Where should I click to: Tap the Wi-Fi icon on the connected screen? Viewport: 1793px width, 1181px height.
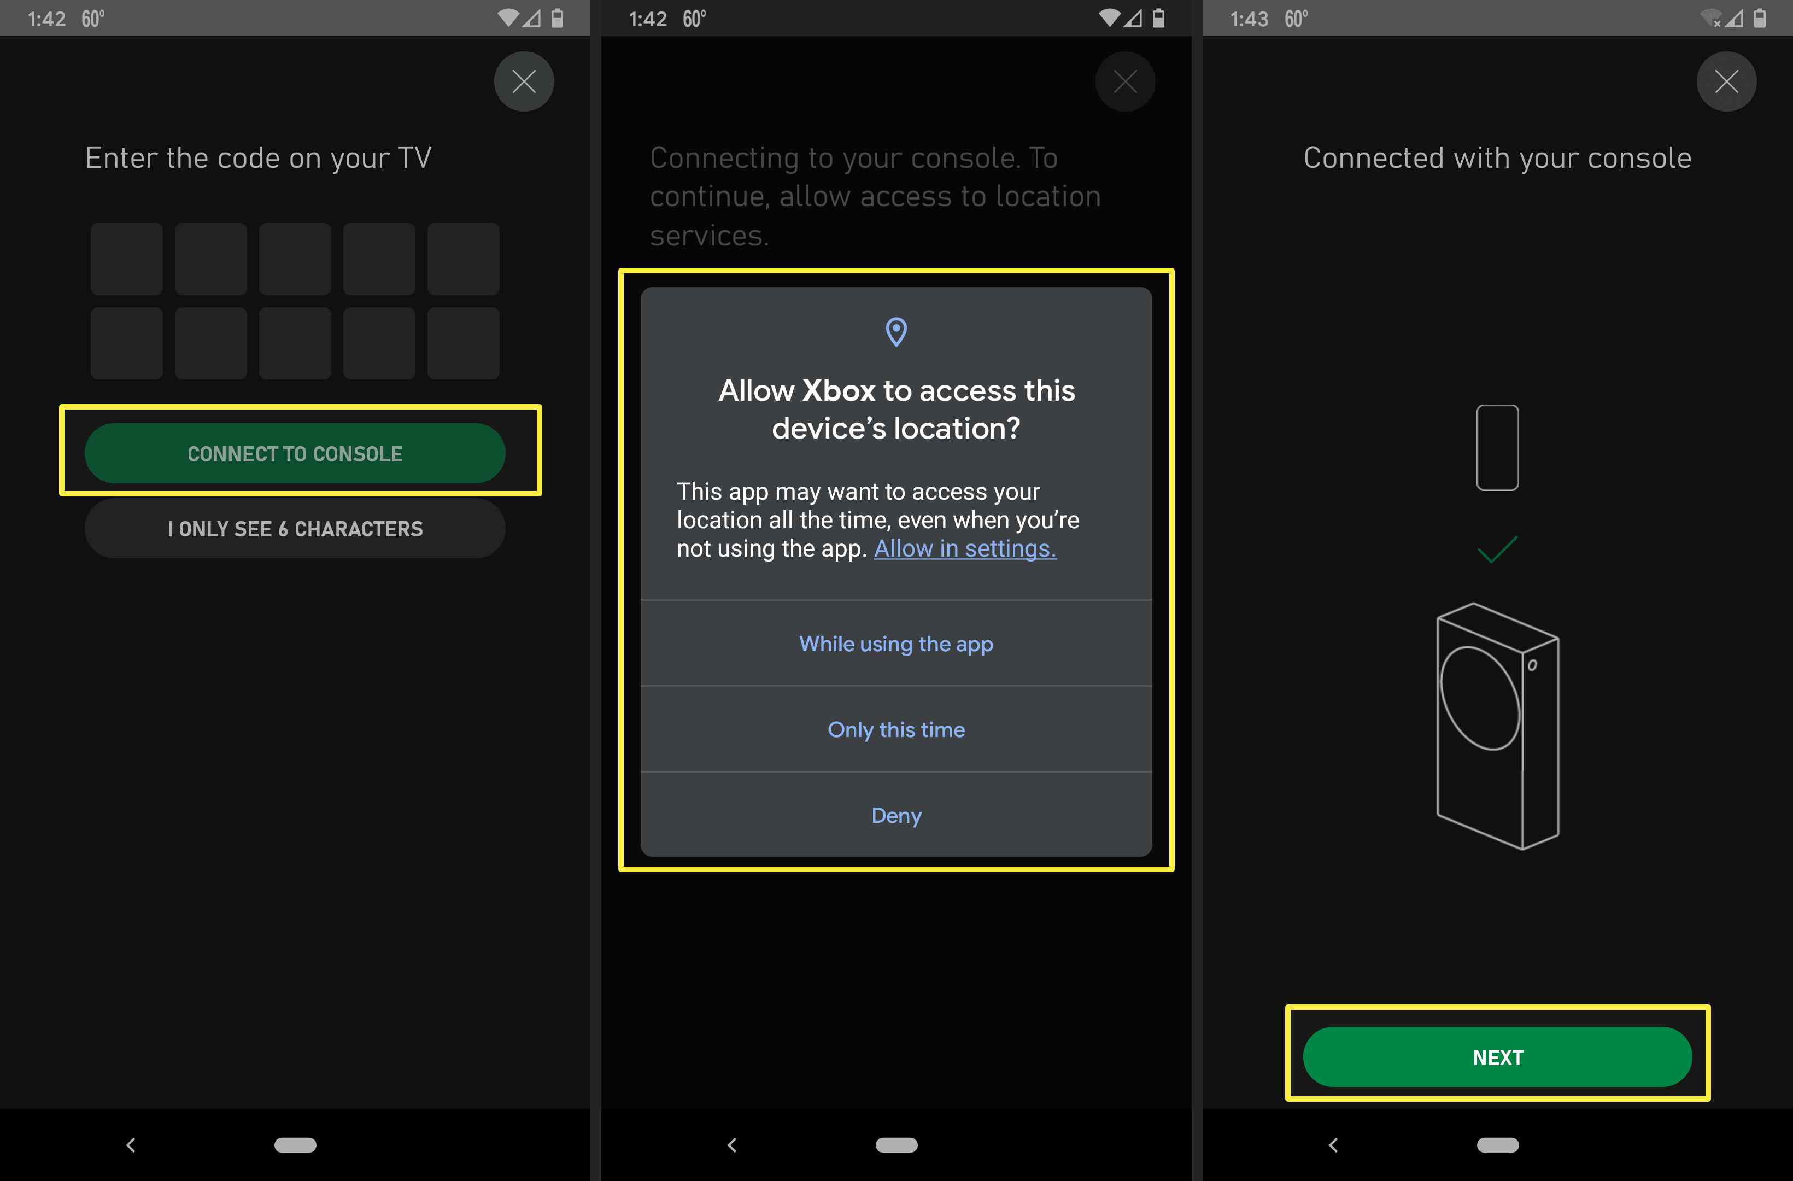pos(1712,18)
